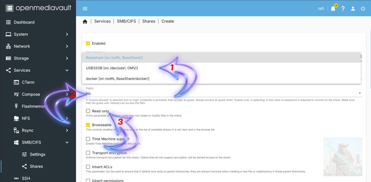Open the Public dropdown showing No
The height and width of the screenshot is (182, 371).
[x=223, y=93]
